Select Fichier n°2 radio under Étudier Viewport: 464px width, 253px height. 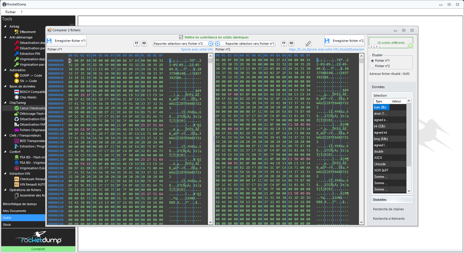click(373, 66)
